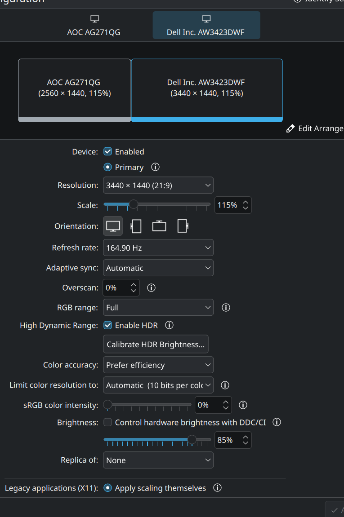
Task: Click the Scale 115% input field
Action: [233, 205]
